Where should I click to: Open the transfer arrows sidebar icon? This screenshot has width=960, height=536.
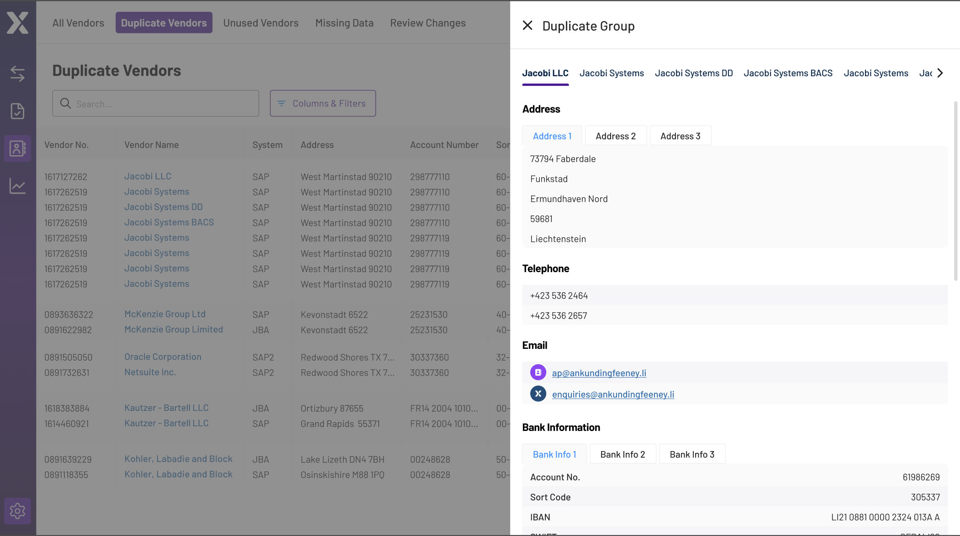(17, 74)
